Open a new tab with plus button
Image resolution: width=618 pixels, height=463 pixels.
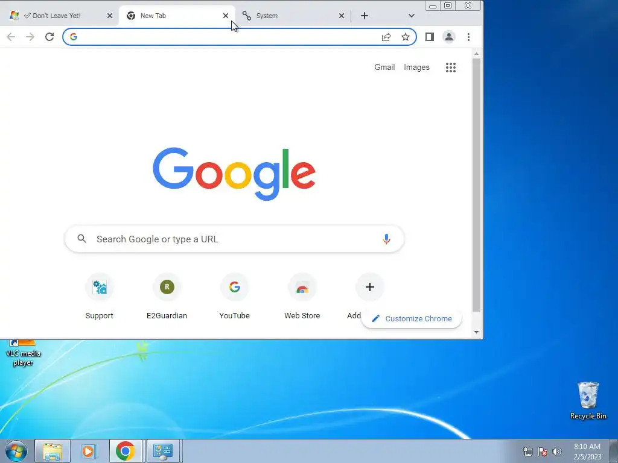click(x=365, y=16)
